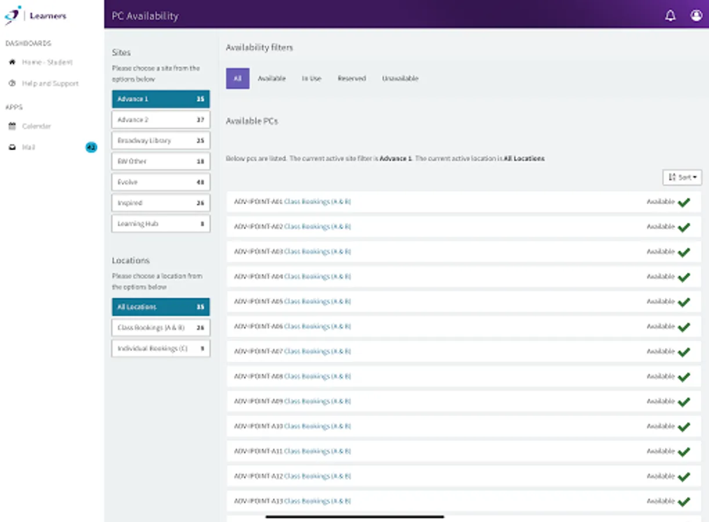Screen dimensions: 709x522
Task: Open the Sort dropdown
Action: coord(682,177)
